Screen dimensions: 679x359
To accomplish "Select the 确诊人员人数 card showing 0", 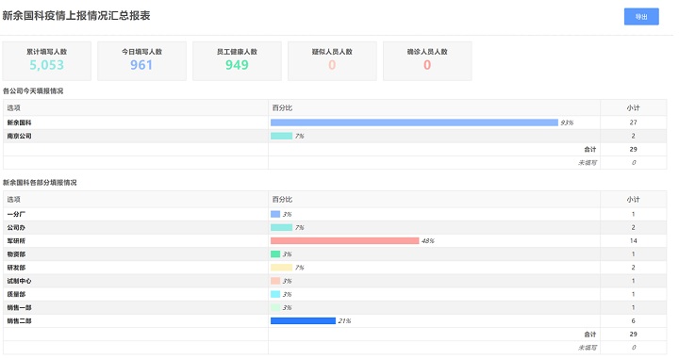I will point(427,61).
